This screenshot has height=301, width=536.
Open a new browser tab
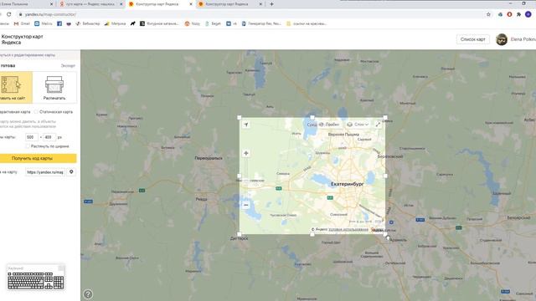click(271, 4)
